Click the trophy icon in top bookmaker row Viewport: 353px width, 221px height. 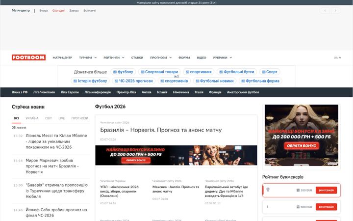pyautogui.click(x=268, y=190)
